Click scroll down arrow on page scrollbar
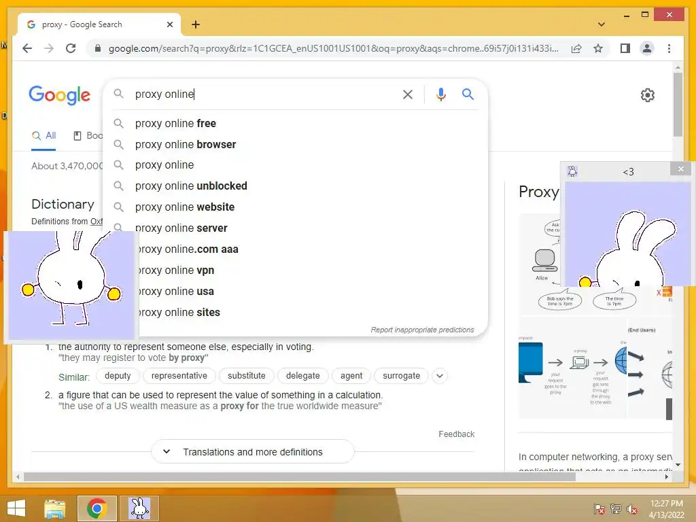The image size is (696, 522). [x=678, y=465]
